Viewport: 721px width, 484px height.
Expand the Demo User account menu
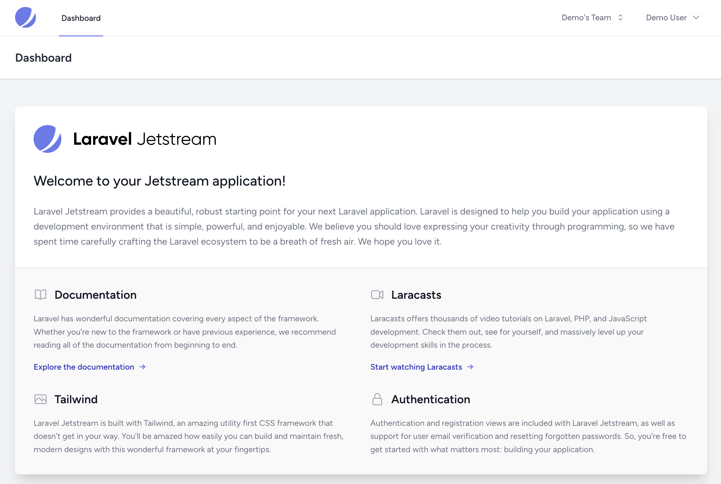[x=673, y=18]
